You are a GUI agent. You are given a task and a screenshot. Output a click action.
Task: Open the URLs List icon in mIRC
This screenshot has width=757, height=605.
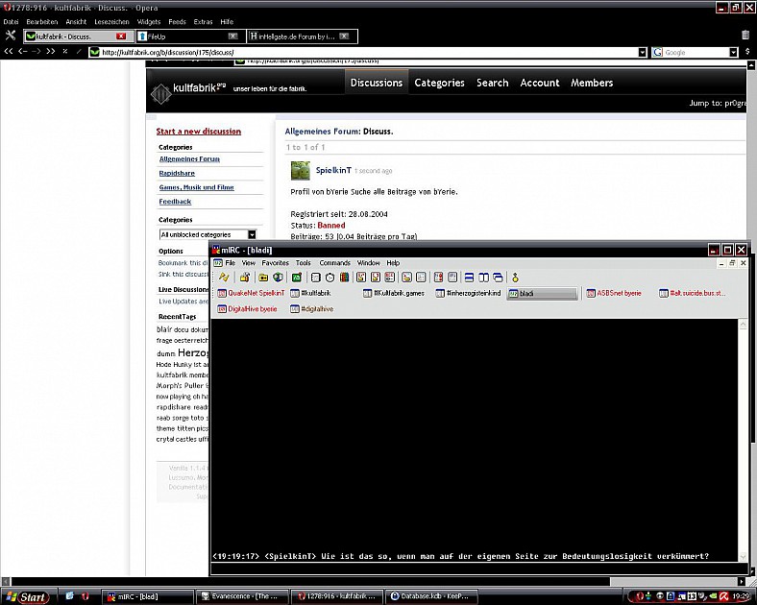pyautogui.click(x=452, y=278)
